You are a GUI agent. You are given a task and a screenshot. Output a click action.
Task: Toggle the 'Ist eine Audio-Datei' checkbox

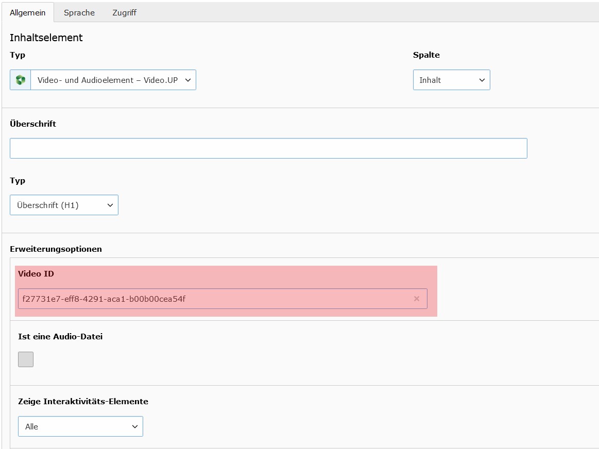(x=26, y=359)
